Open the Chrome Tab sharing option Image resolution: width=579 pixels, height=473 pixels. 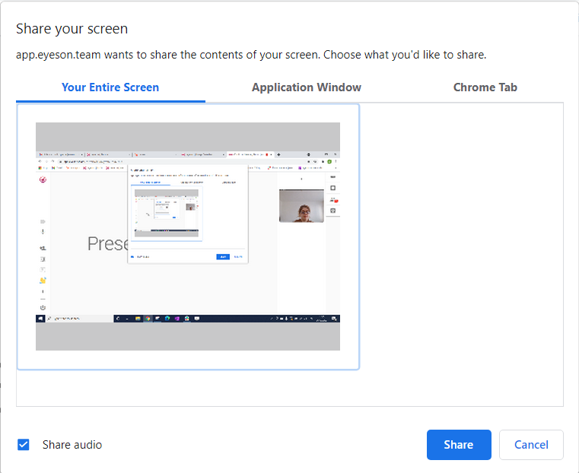485,87
